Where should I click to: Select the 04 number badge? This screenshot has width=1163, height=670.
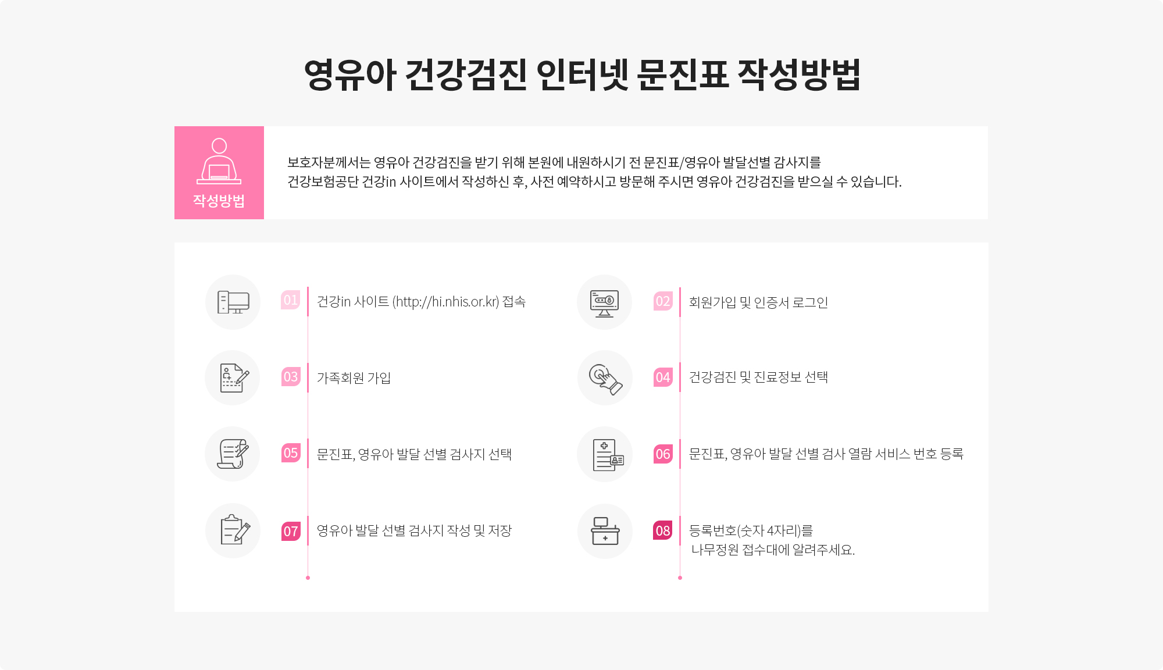[663, 377]
